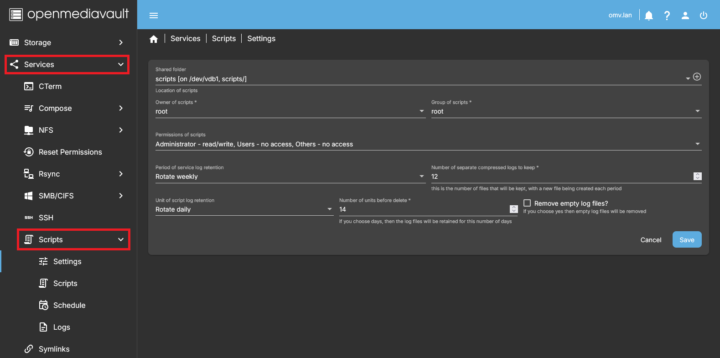Enable Remove empty log files checkbox

click(527, 203)
